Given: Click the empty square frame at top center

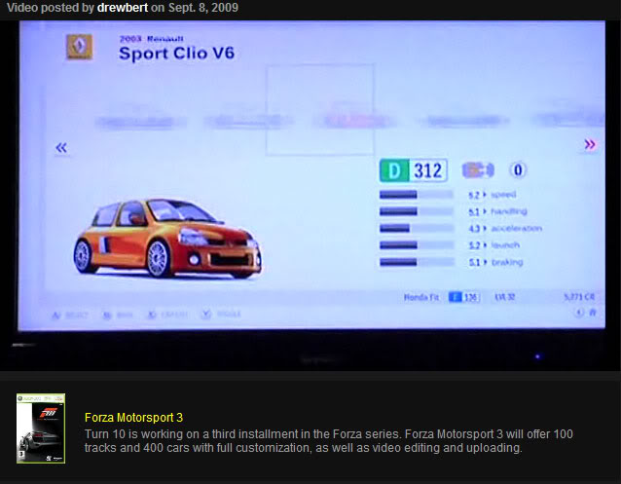Looking at the screenshot, I should click(x=319, y=109).
